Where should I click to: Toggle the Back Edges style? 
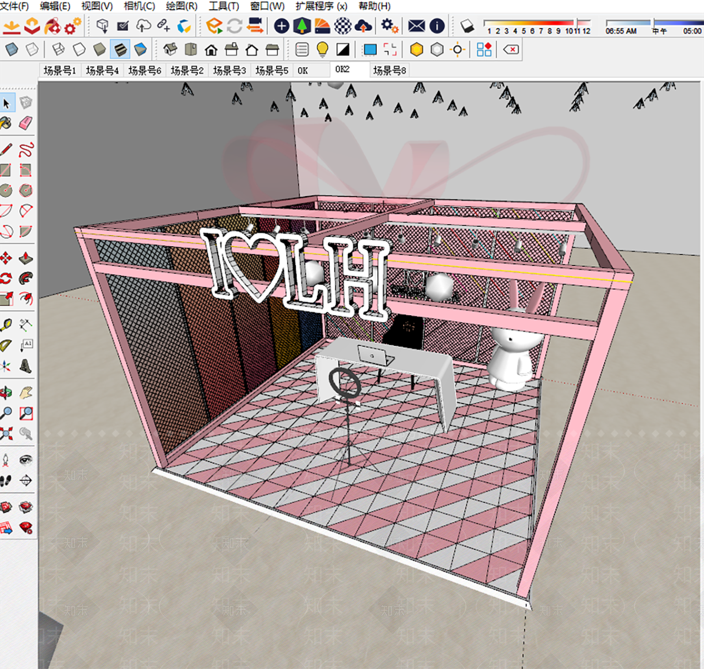coord(32,49)
